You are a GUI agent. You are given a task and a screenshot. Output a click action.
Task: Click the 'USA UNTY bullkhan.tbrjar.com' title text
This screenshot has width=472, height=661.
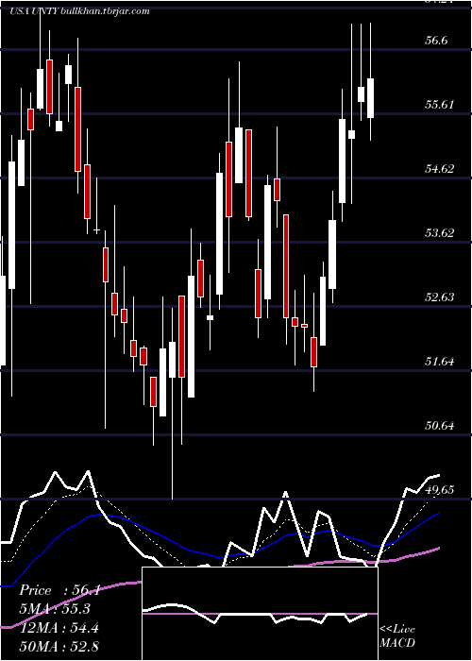point(79,11)
